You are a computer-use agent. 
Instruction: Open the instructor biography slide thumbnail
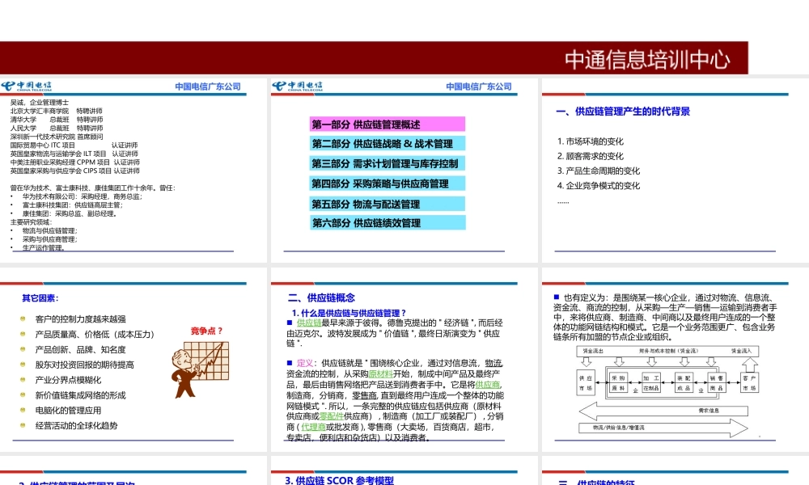coord(132,171)
